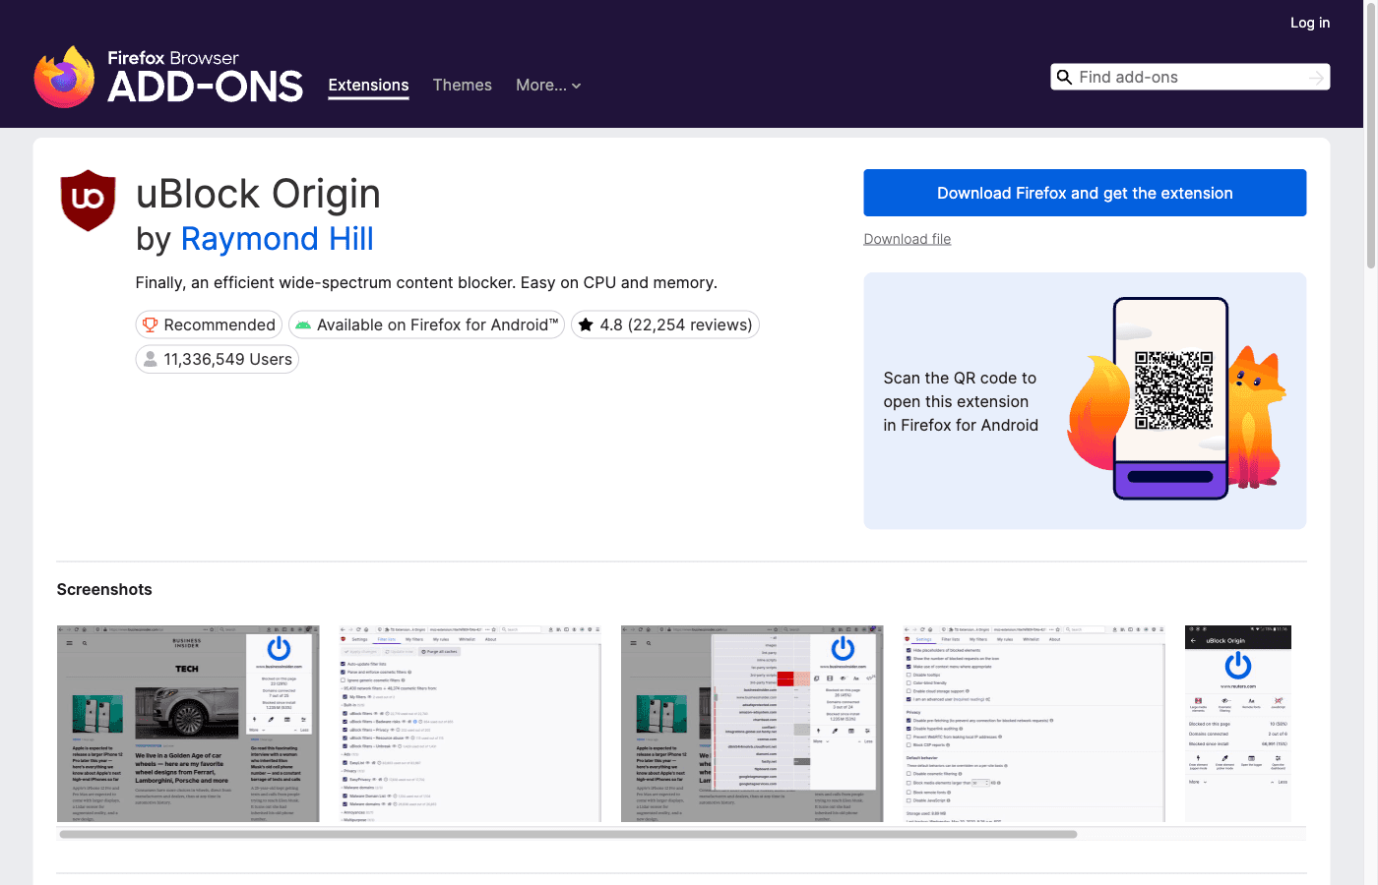Image resolution: width=1378 pixels, height=885 pixels.
Task: Click the 11,336,549 Users text
Action: click(x=228, y=359)
